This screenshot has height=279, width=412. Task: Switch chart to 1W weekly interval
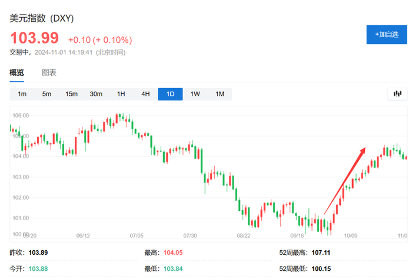(195, 94)
